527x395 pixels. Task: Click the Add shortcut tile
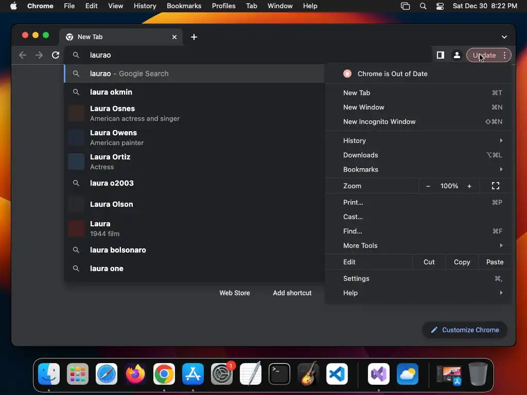coord(292,293)
